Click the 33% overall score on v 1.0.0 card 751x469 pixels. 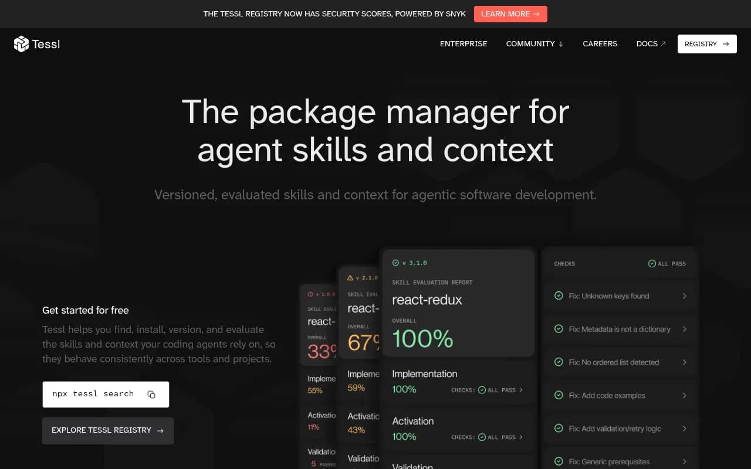tap(323, 351)
